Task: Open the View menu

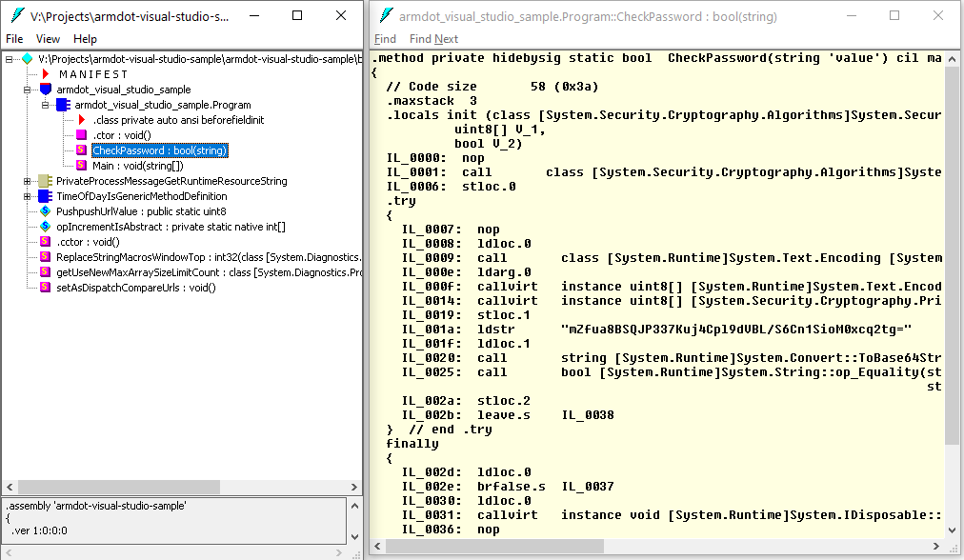Action: (x=48, y=39)
